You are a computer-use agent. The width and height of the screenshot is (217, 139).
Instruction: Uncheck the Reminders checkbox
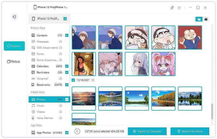(67, 72)
